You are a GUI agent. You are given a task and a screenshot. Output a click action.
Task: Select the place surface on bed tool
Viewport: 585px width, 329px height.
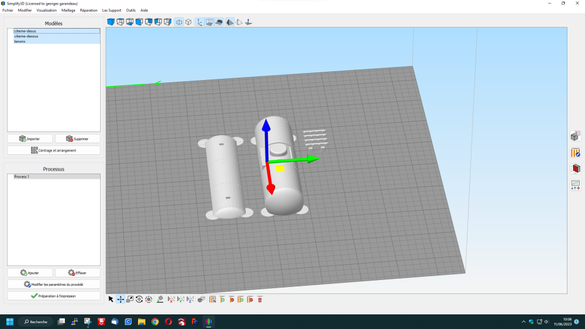pyautogui.click(x=160, y=299)
